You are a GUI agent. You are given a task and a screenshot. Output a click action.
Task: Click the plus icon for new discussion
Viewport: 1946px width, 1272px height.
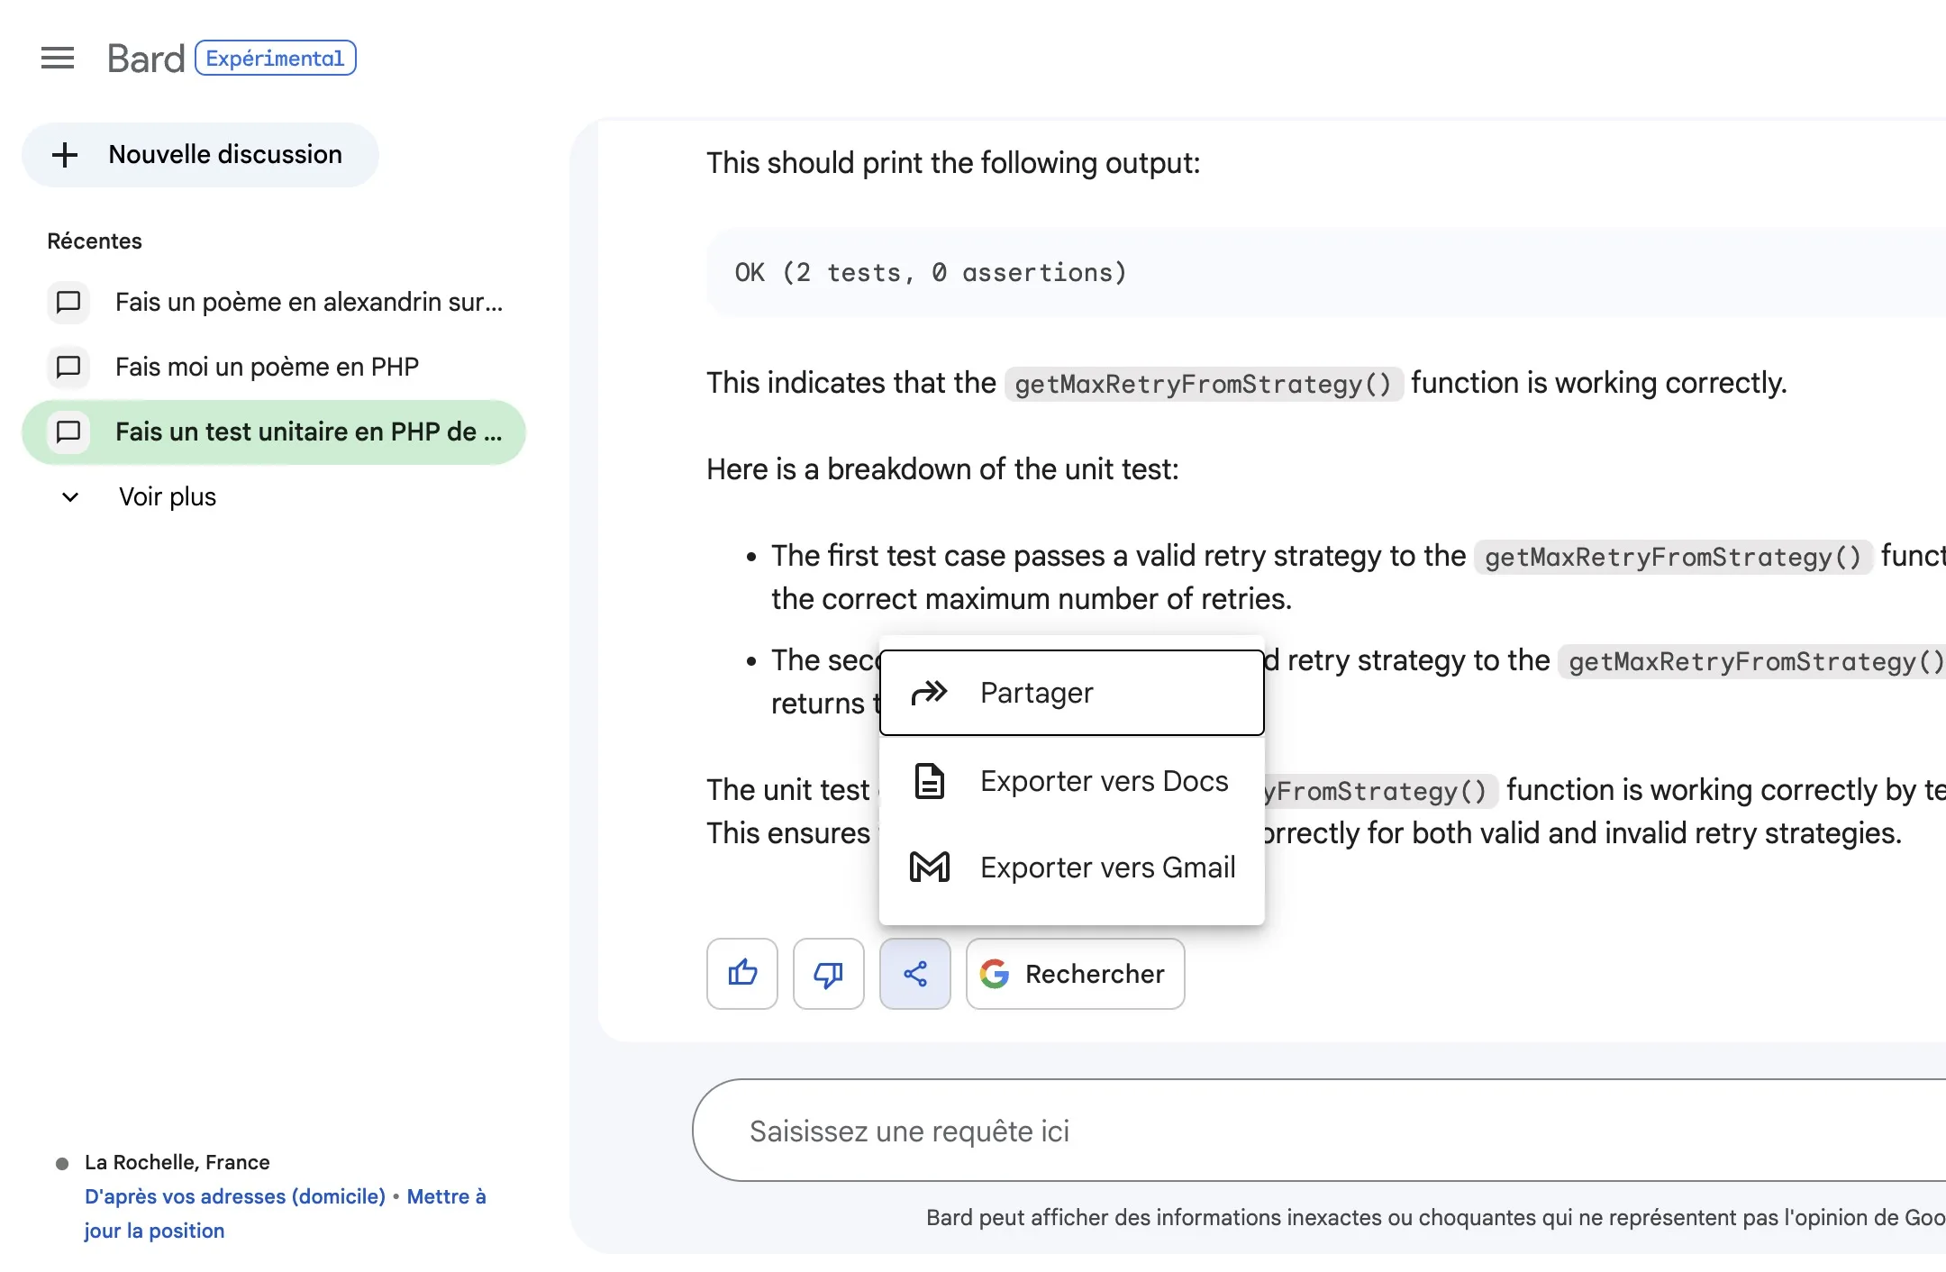(x=65, y=155)
